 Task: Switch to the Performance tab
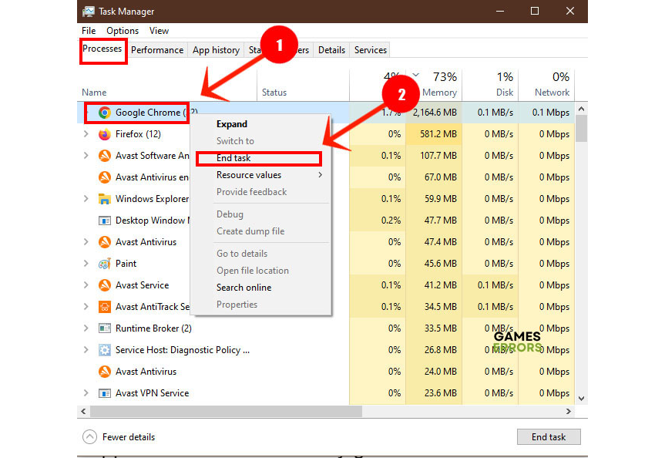pos(157,50)
